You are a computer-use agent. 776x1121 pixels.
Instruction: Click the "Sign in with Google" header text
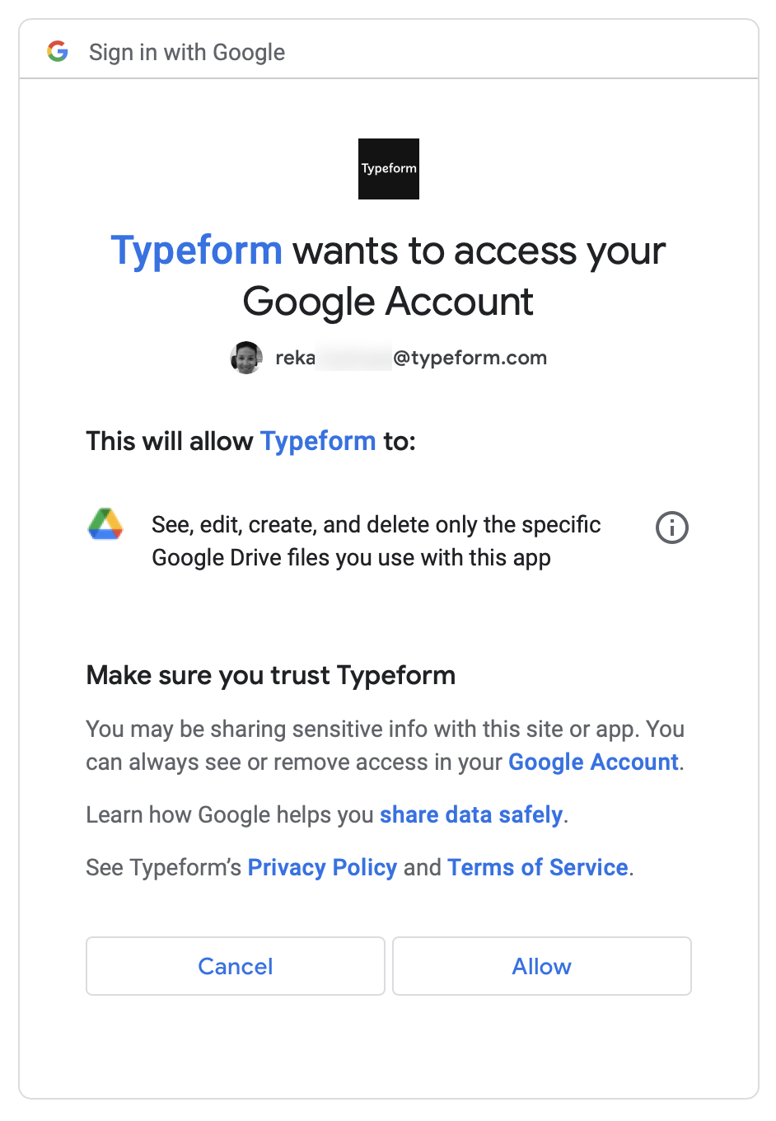pyautogui.click(x=187, y=52)
